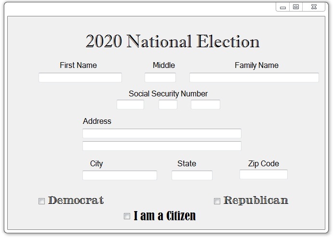Focus the Middle name input box
This screenshot has height=240, width=334.
[160, 78]
